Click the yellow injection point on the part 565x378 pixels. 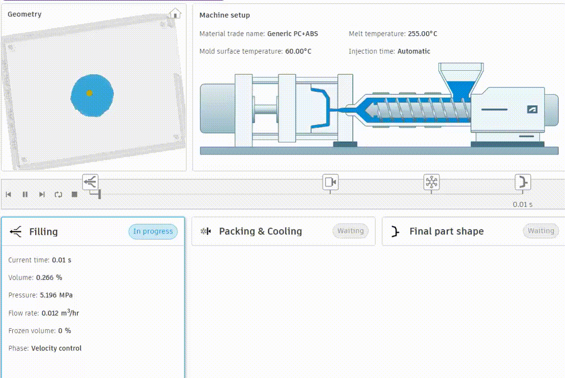tap(89, 93)
